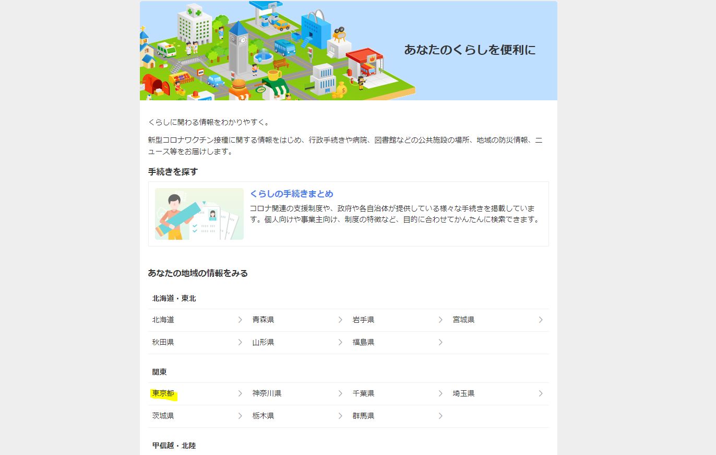Image resolution: width=716 pixels, height=455 pixels.
Task: Click the chevron next to 山形県
Action: pyautogui.click(x=340, y=342)
